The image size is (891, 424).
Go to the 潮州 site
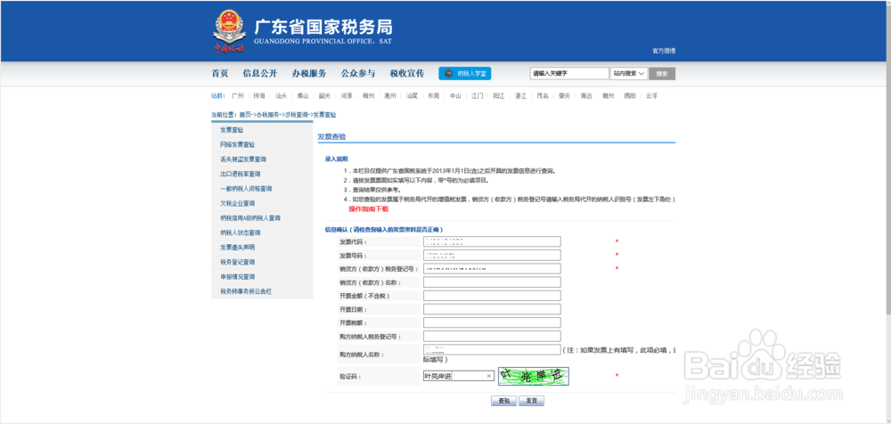coord(608,96)
